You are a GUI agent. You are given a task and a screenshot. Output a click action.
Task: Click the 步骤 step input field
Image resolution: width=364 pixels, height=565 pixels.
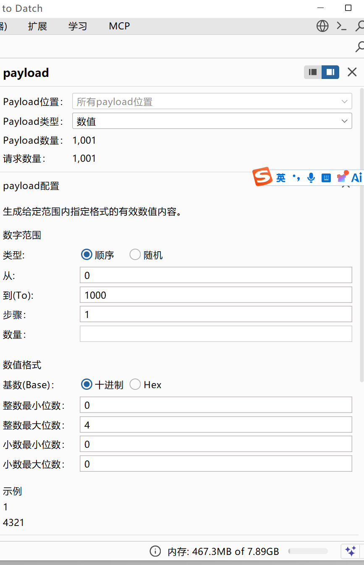pos(216,314)
